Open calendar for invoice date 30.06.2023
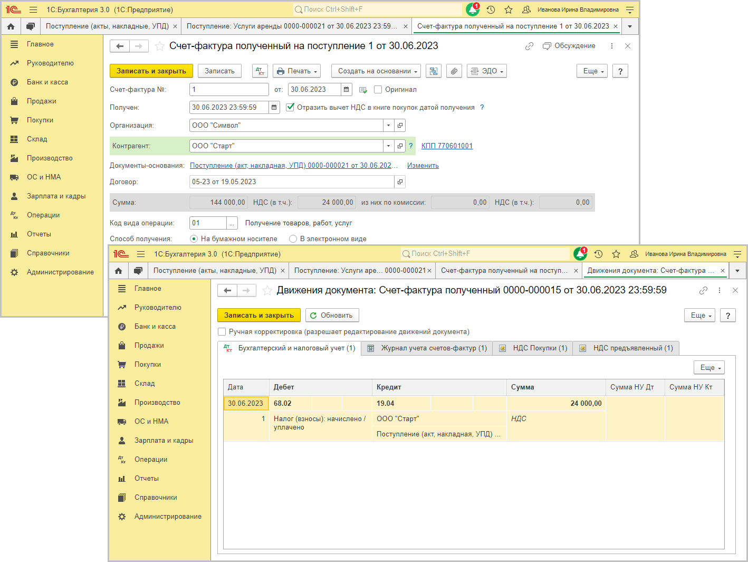The image size is (748, 562). click(347, 90)
